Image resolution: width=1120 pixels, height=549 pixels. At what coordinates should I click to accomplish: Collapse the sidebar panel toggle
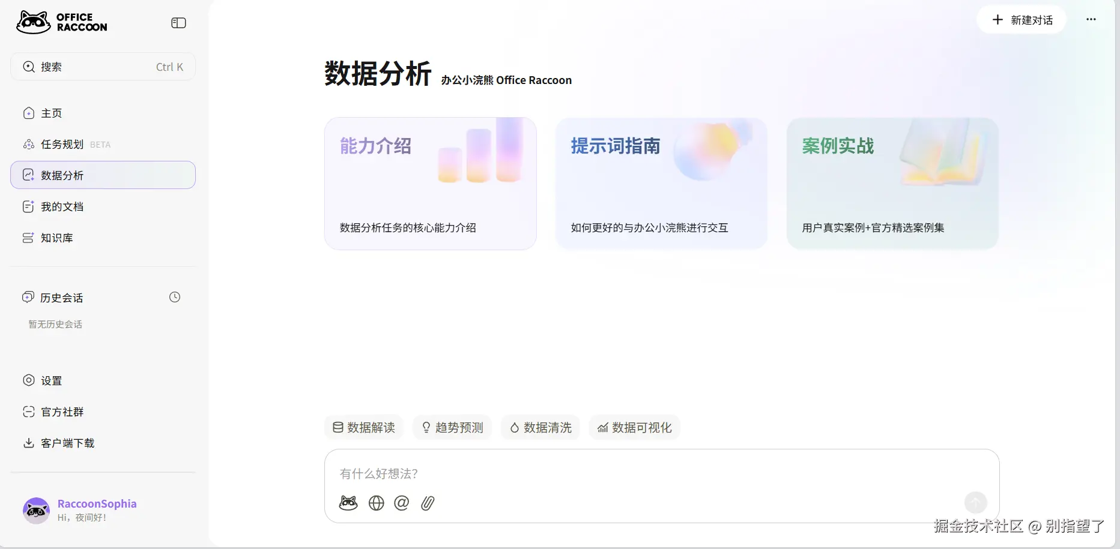click(178, 23)
